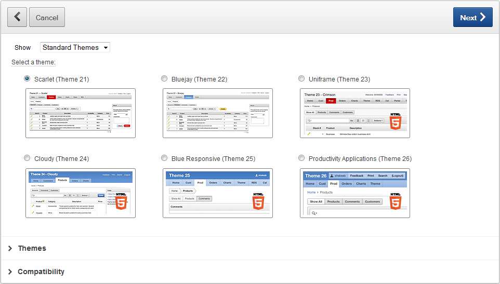Viewport: 500px width, 284px height.
Task: Click the Cloudy theme preview thumbnail
Action: tap(81, 193)
